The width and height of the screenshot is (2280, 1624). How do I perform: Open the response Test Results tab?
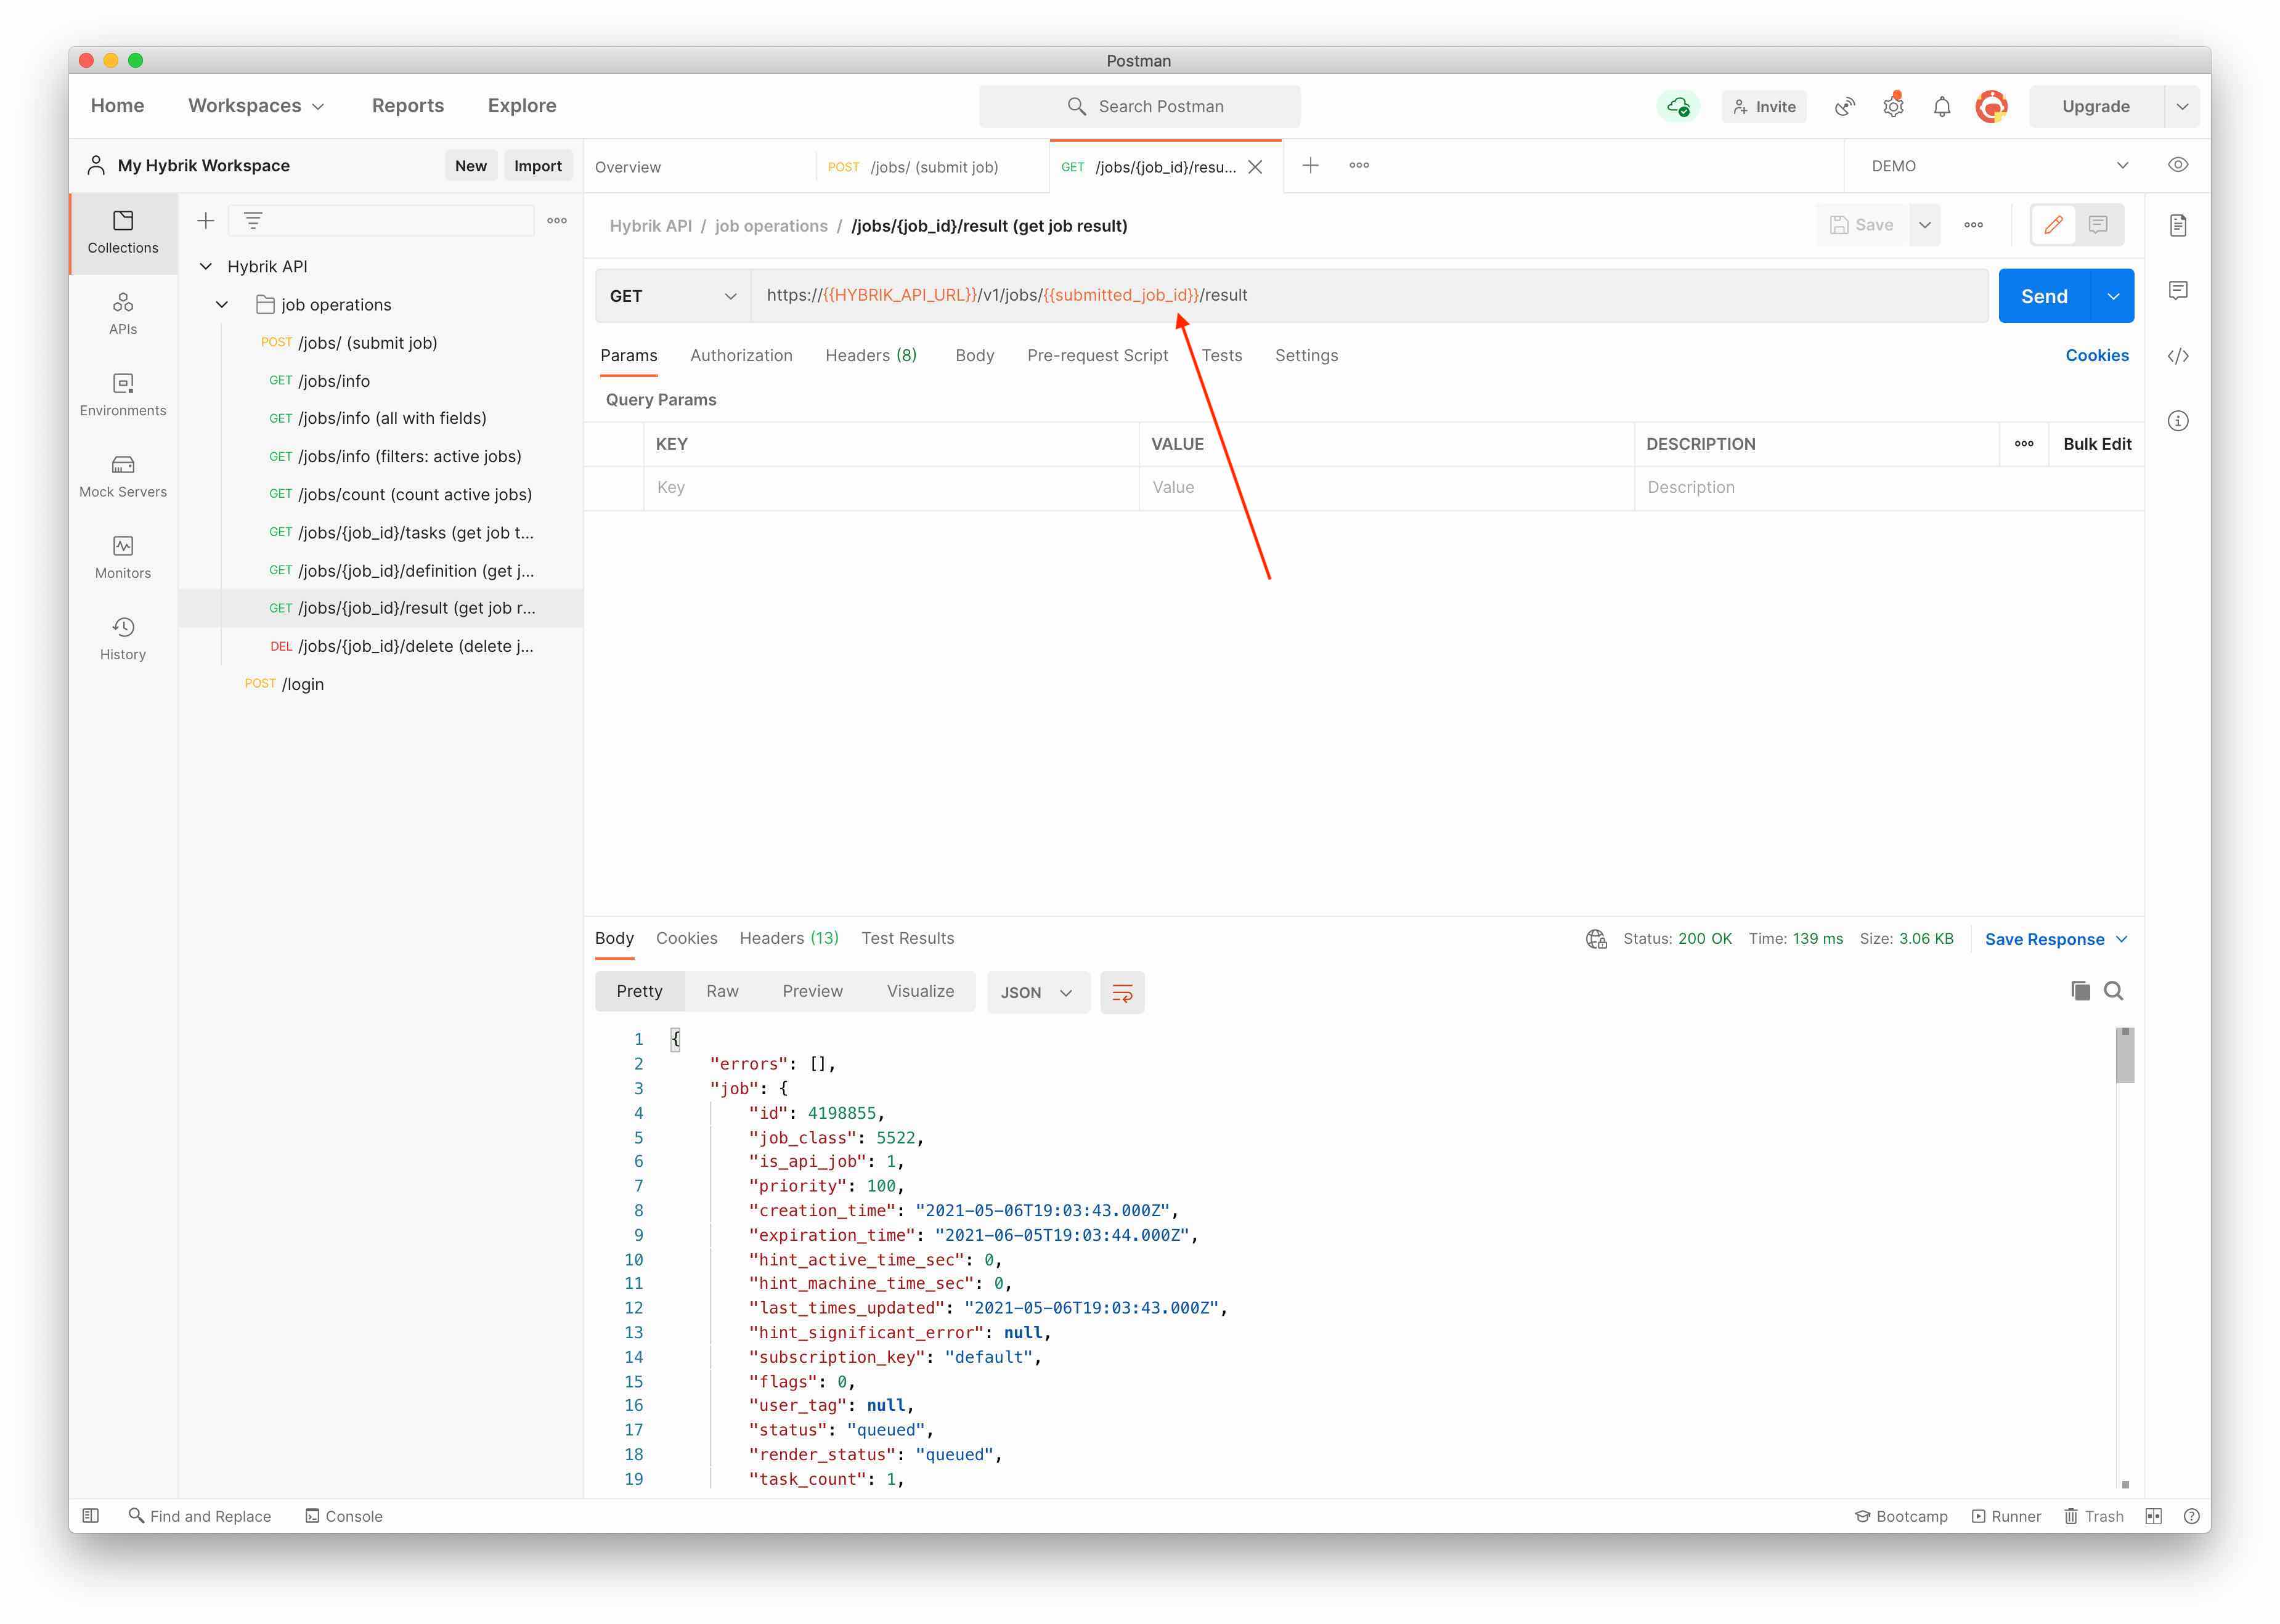click(907, 938)
